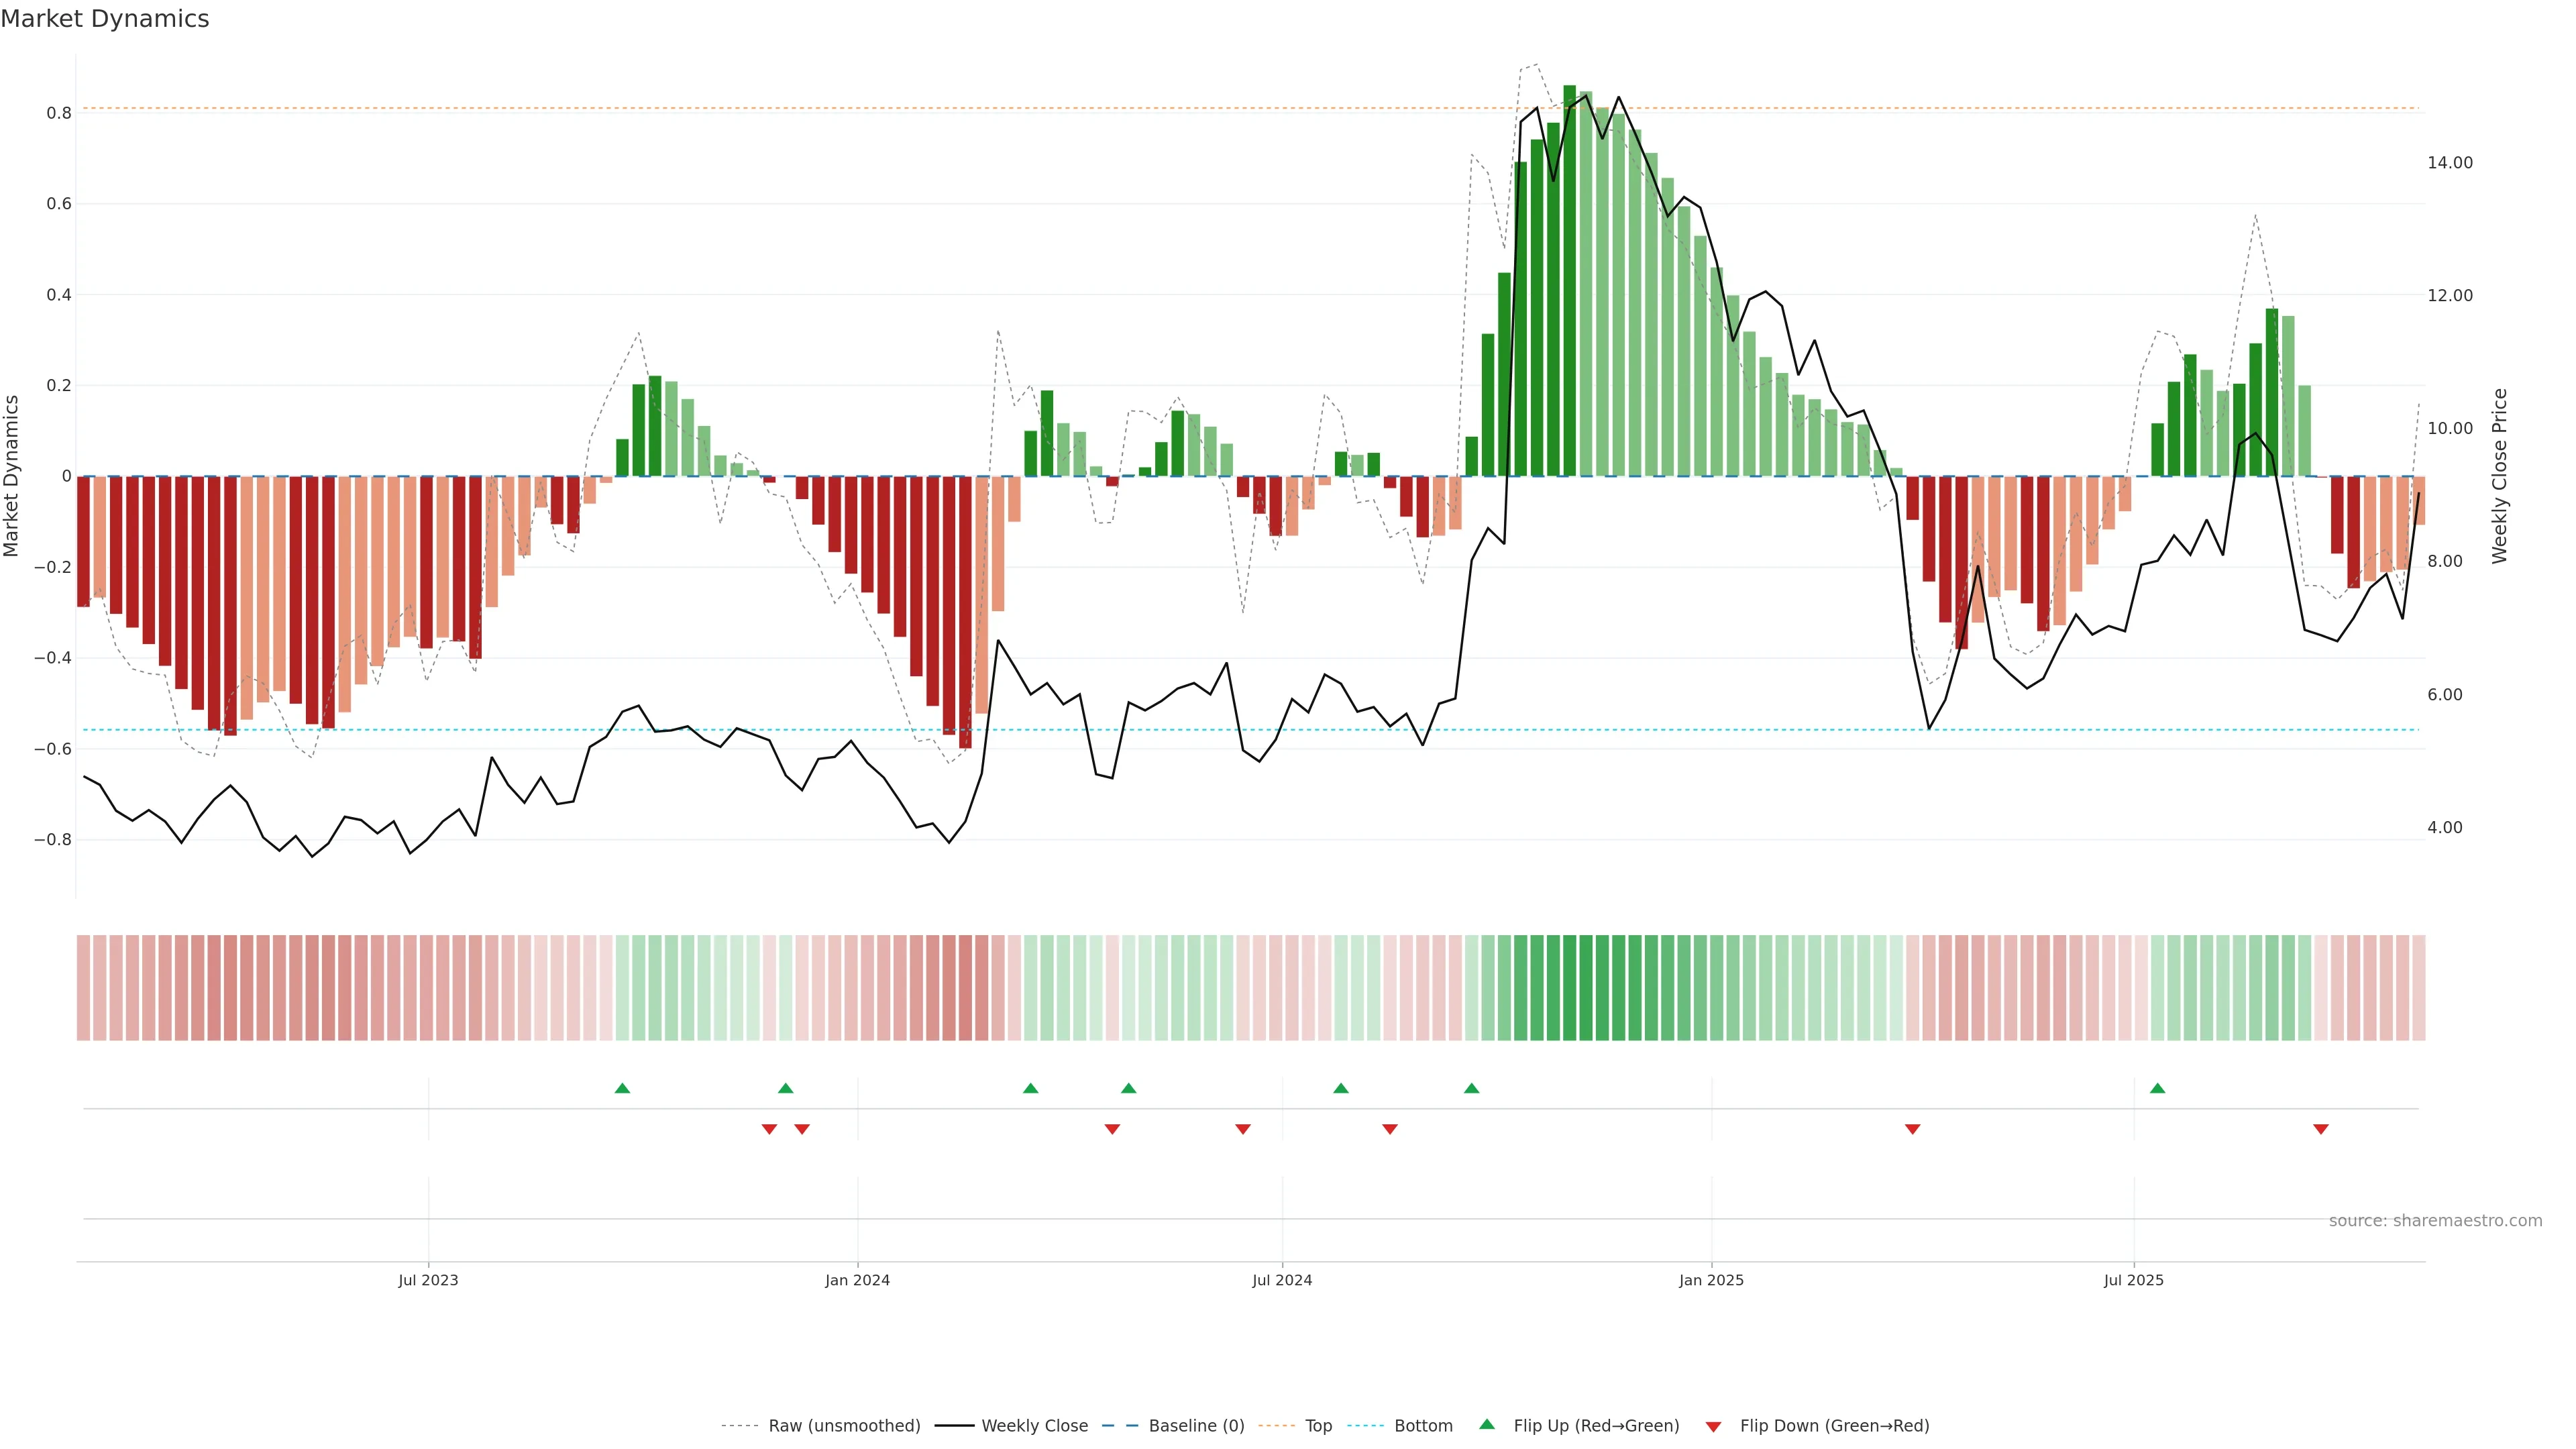Image resolution: width=2576 pixels, height=1449 pixels.
Task: Click red triangle icon in legend
Action: tap(1713, 1426)
